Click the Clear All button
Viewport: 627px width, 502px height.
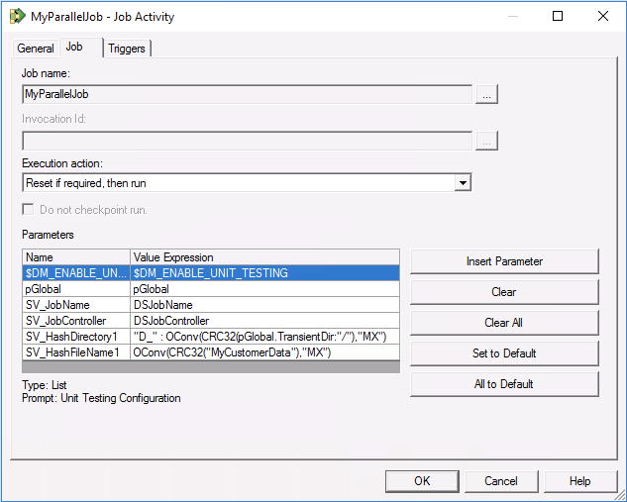(x=504, y=323)
